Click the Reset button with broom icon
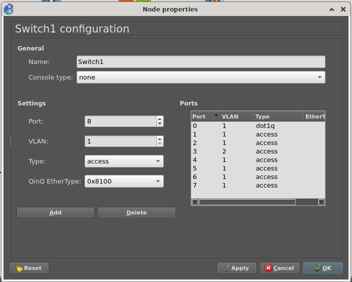This screenshot has height=282, width=352. (29, 268)
